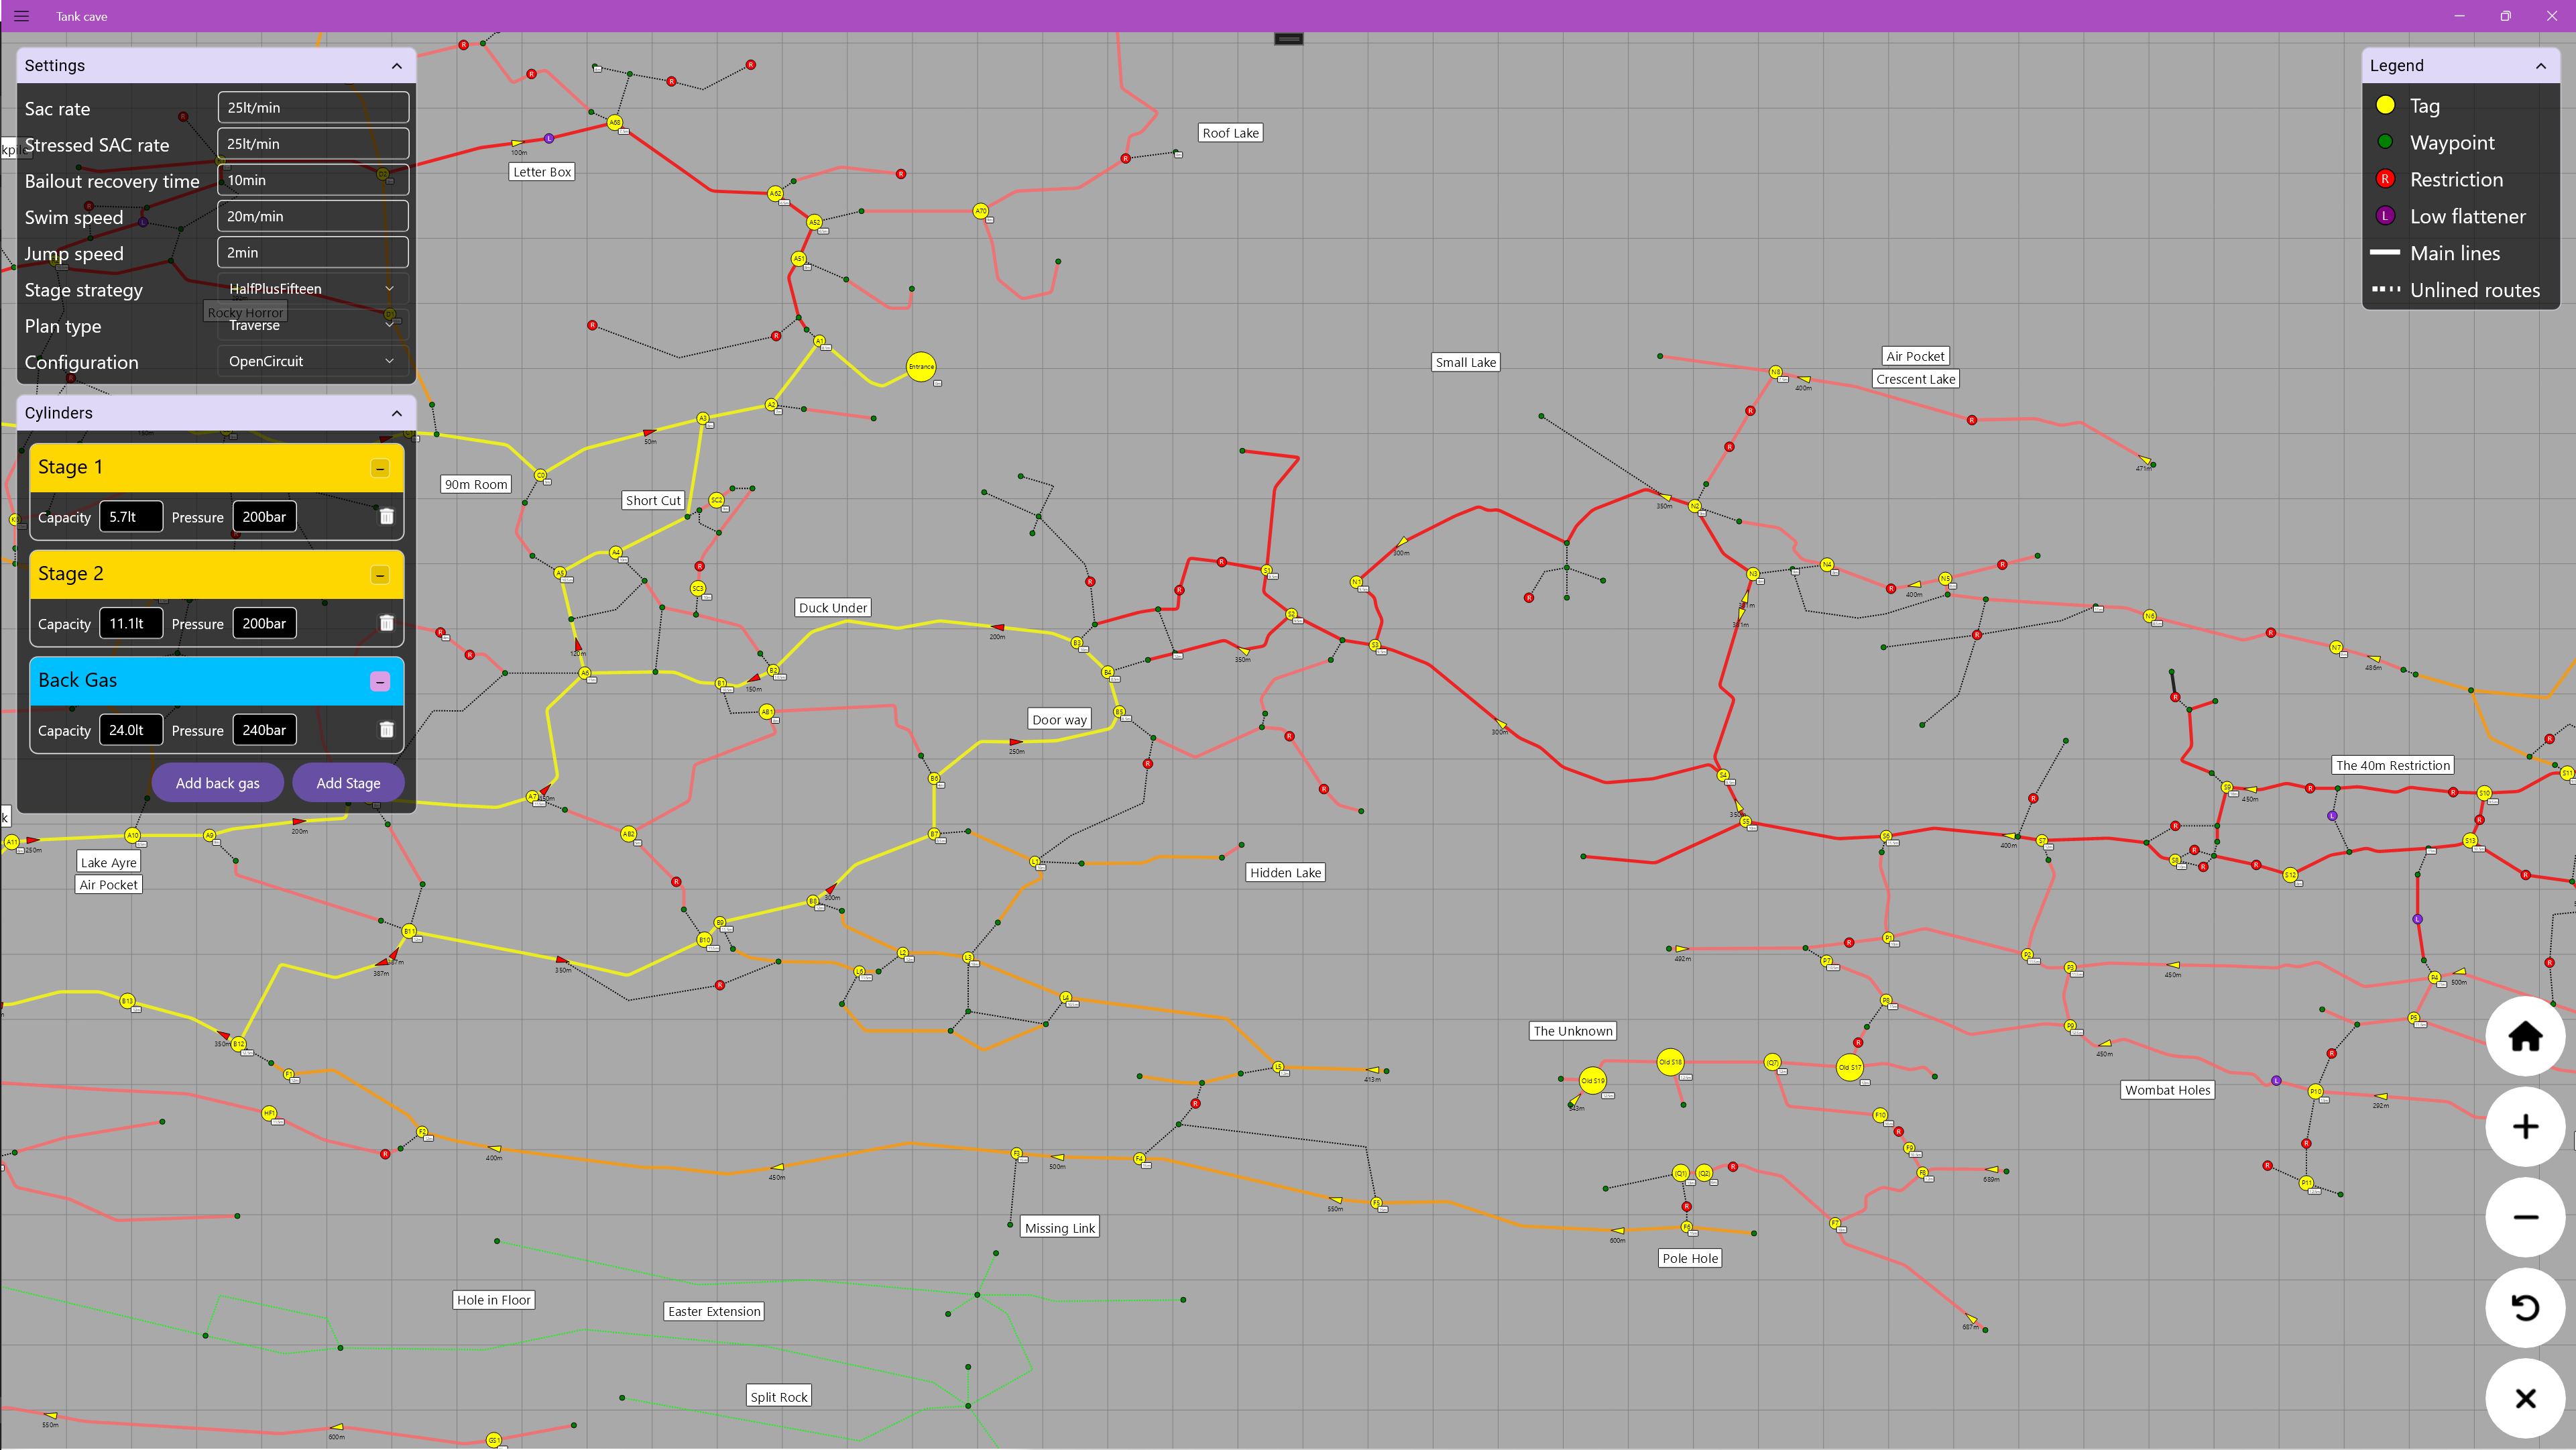Zoom out with the minus button
The height and width of the screenshot is (1450, 2576).
point(2525,1217)
